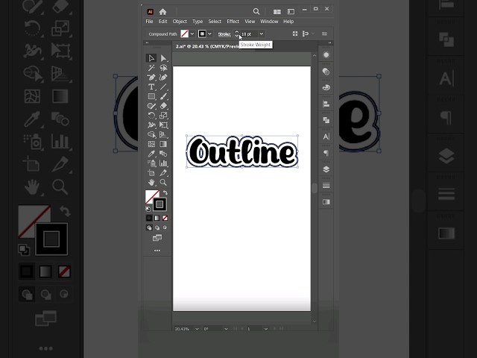Expand the right panel dock double-arrow
The image size is (477, 358).
tap(329, 43)
